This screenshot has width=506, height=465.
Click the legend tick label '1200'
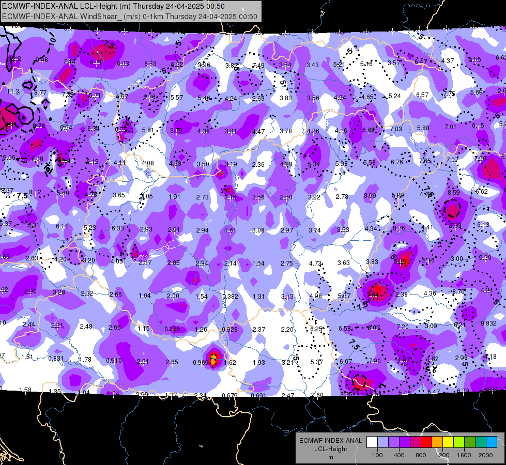coord(442,455)
